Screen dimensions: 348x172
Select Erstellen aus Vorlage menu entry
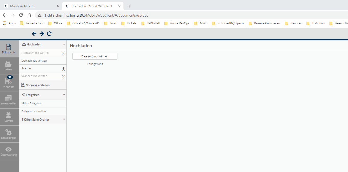(x=34, y=61)
